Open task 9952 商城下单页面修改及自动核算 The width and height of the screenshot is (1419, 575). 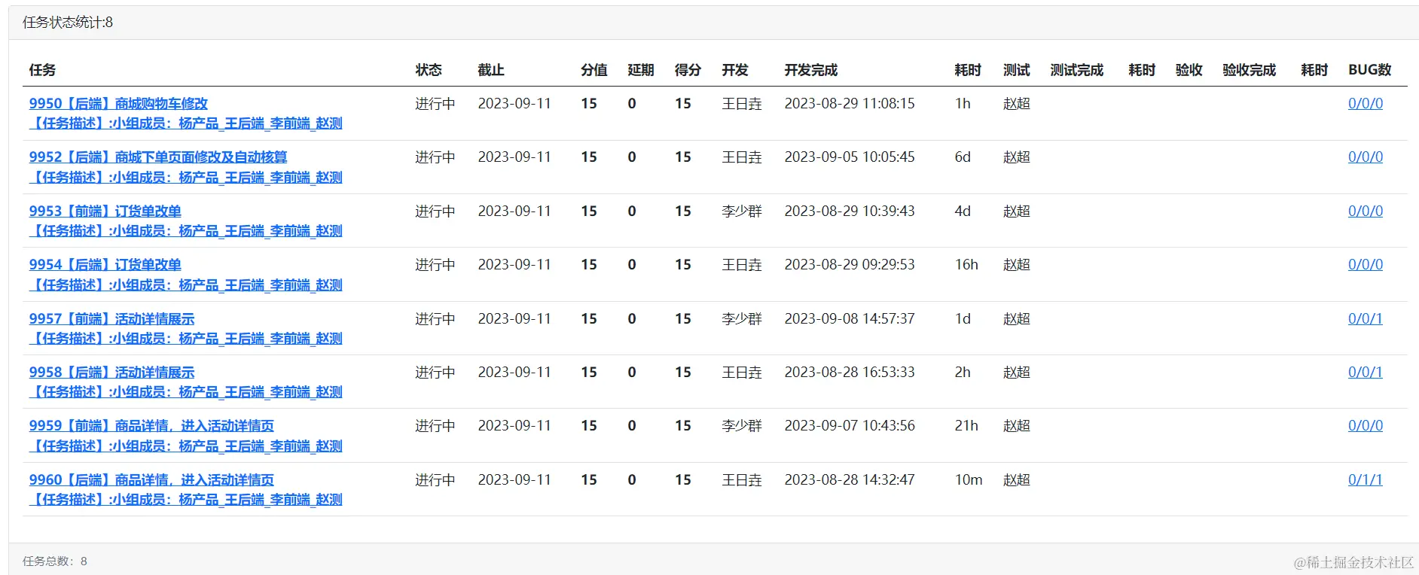(158, 157)
